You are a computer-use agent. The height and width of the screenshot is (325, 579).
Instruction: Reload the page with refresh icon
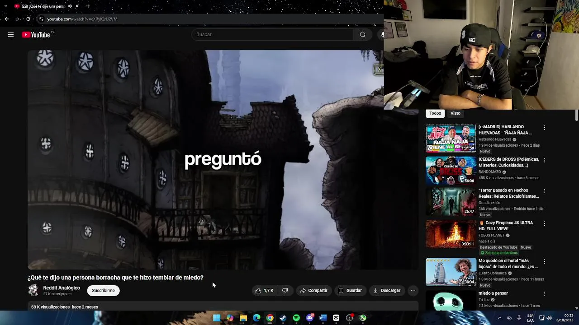tap(28, 19)
